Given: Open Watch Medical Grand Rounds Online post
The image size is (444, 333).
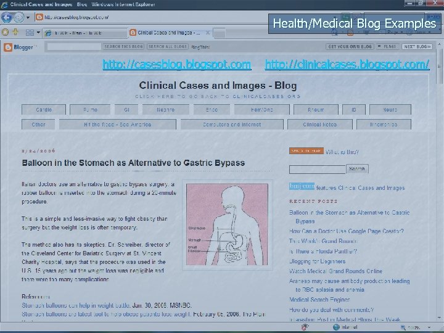Looking at the screenshot, I should click(x=336, y=271).
